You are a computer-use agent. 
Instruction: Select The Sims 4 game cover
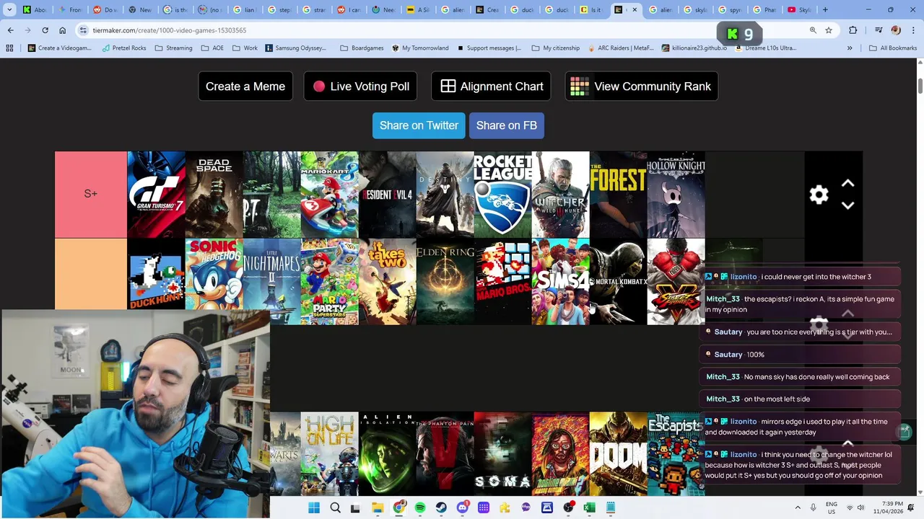560,282
